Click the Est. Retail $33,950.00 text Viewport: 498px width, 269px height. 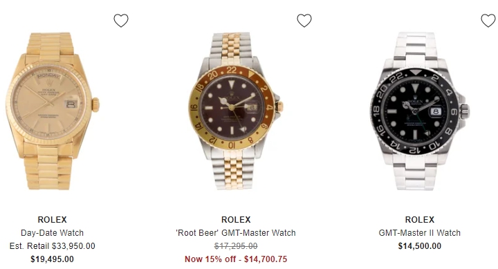point(53,246)
